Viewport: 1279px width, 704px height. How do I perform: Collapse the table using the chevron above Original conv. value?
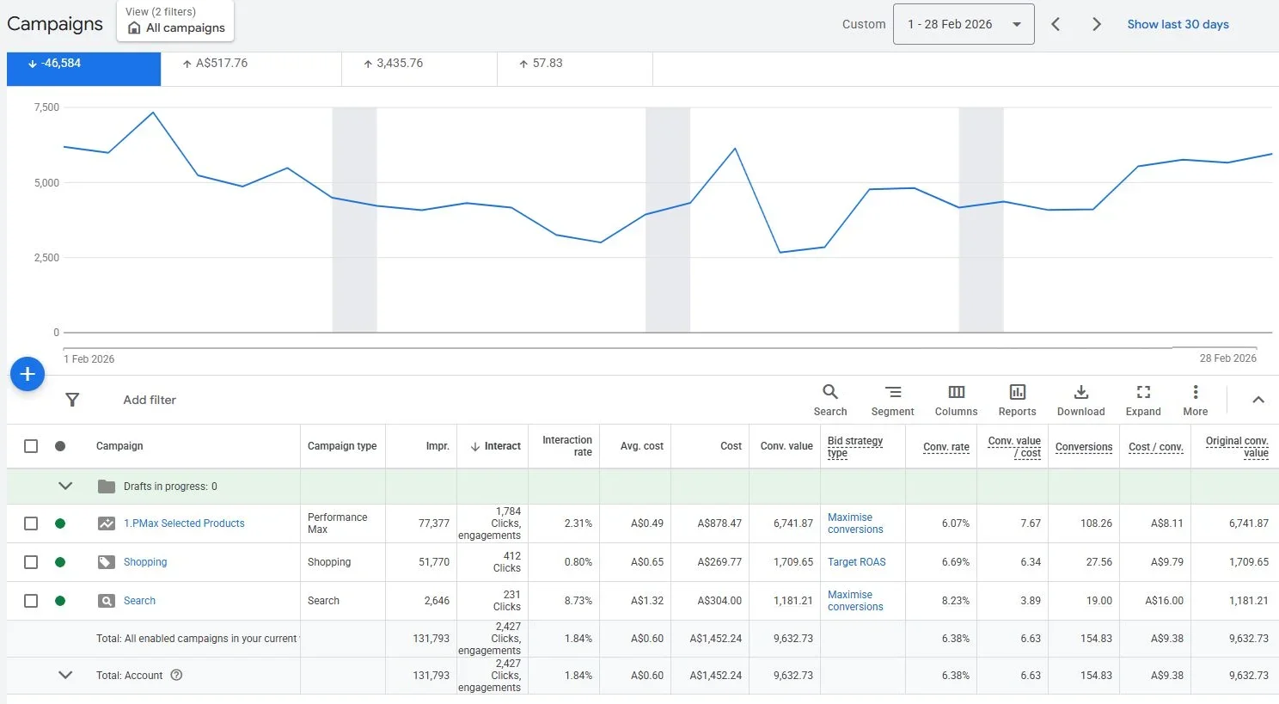[x=1258, y=399]
